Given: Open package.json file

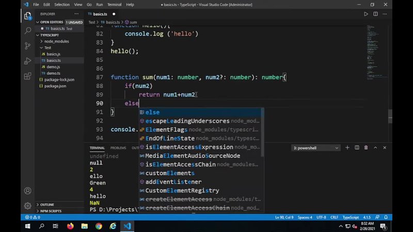Looking at the screenshot, I should (x=55, y=86).
